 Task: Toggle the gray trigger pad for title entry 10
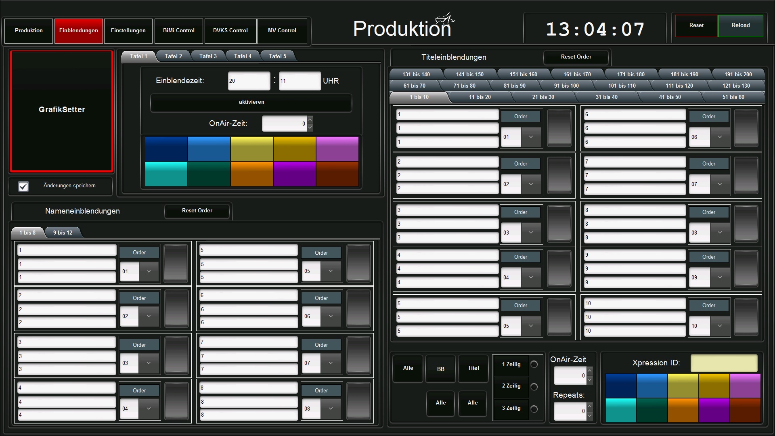point(746,317)
